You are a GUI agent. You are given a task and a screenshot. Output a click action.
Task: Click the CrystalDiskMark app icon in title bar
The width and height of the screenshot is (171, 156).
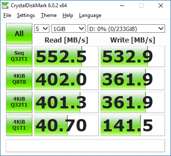[x=5, y=6]
